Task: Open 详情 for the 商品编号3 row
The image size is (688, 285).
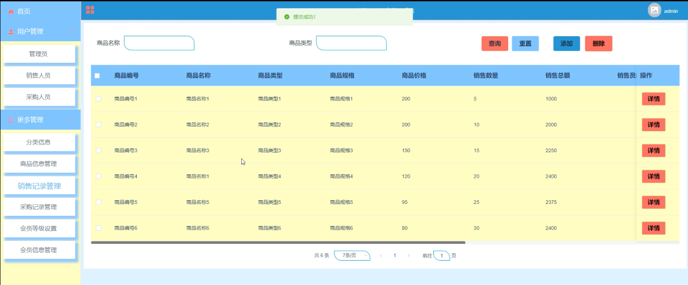Action: (x=654, y=150)
